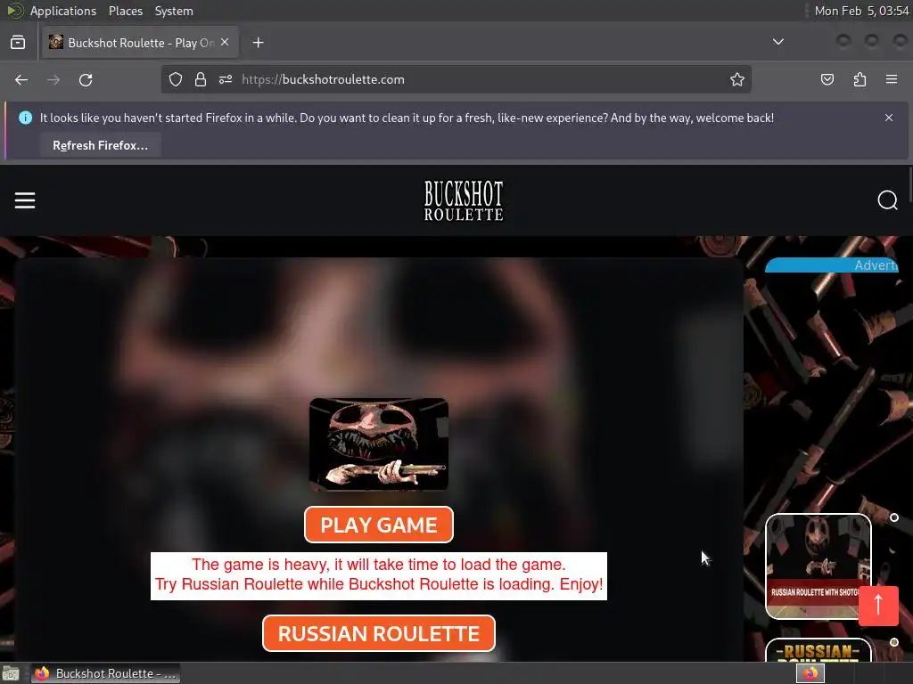This screenshot has width=913, height=684.
Task: Open Firefox View tab overview
Action: pyautogui.click(x=18, y=43)
